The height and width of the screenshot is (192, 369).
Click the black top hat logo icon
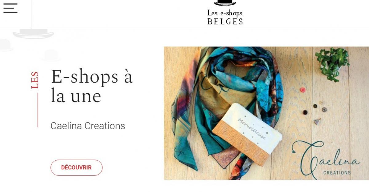pyautogui.click(x=225, y=3)
